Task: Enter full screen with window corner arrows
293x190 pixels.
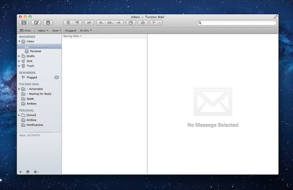Action: [275, 17]
